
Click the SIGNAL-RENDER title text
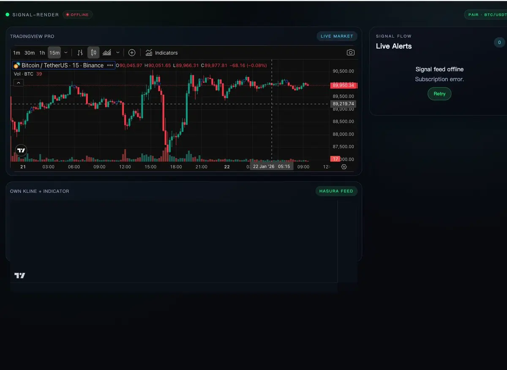[35, 15]
